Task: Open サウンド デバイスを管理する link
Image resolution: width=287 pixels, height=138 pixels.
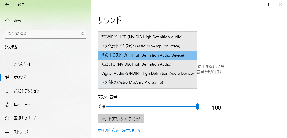Action: pyautogui.click(x=119, y=131)
